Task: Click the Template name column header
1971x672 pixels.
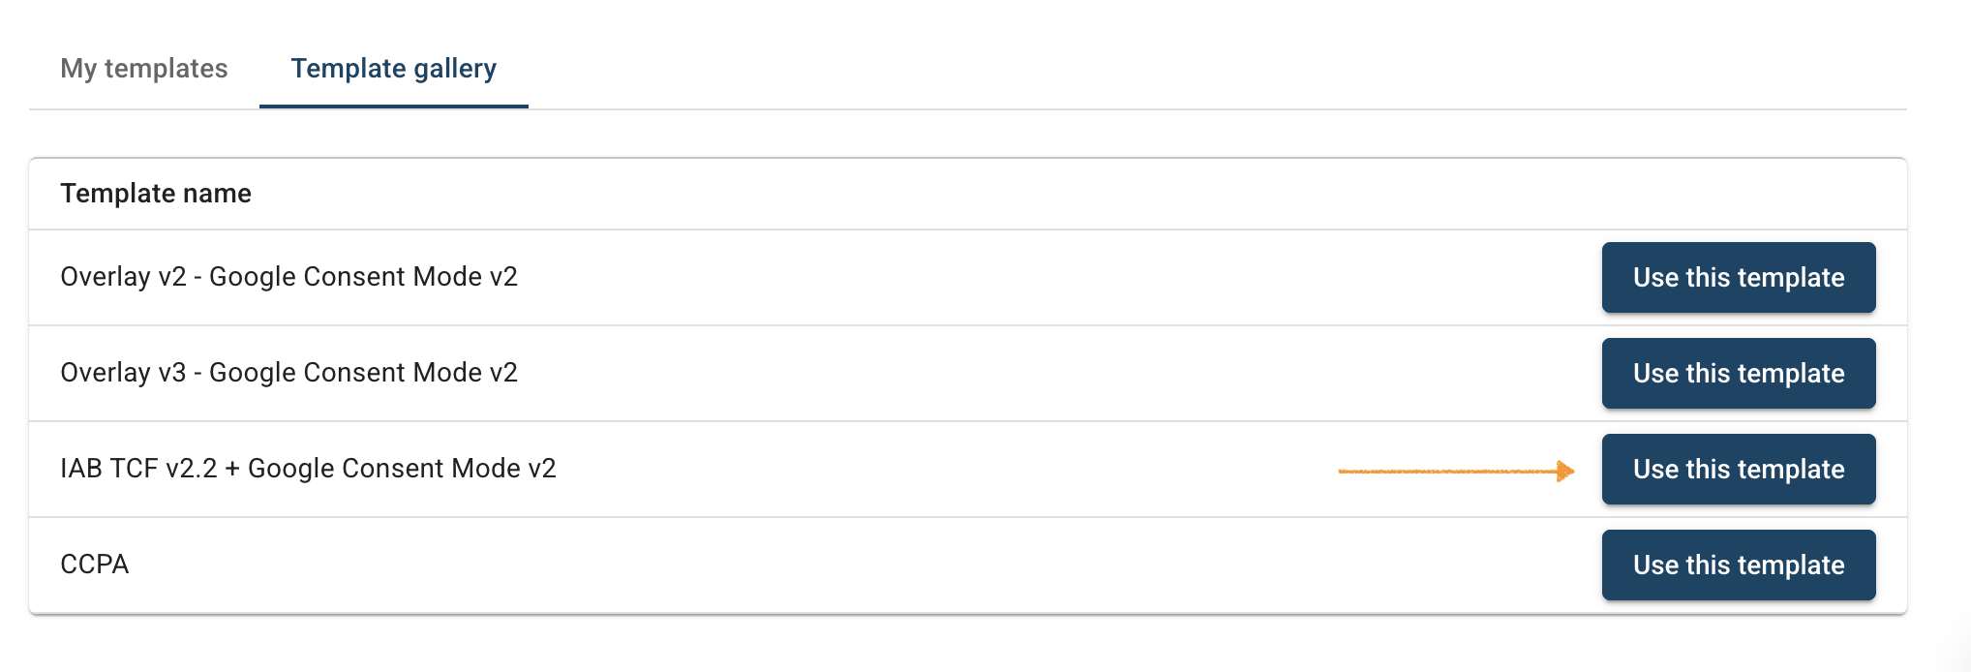Action: point(156,194)
